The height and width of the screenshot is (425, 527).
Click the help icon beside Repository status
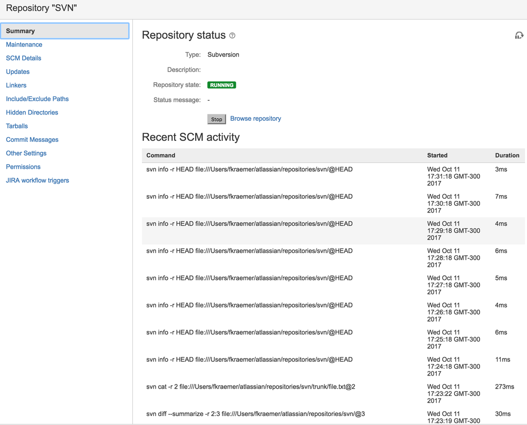pyautogui.click(x=232, y=36)
